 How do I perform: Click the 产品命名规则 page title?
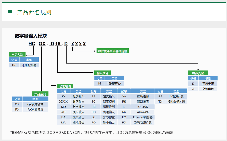(x=34, y=12)
